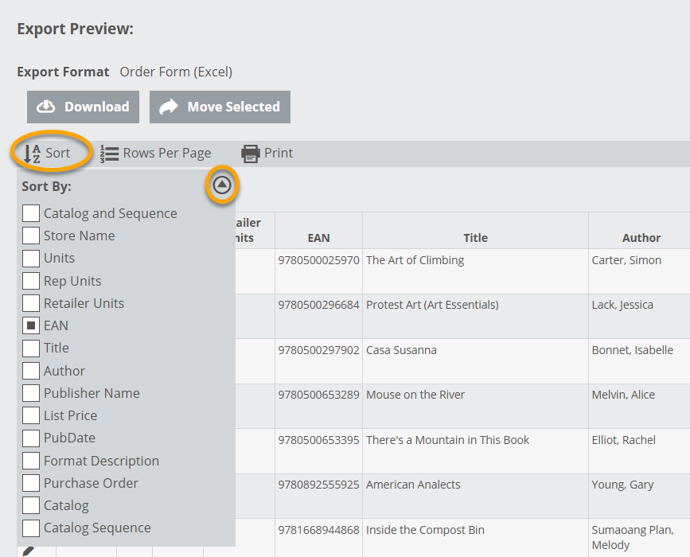Toggle the EAN sort checkbox

(x=31, y=325)
